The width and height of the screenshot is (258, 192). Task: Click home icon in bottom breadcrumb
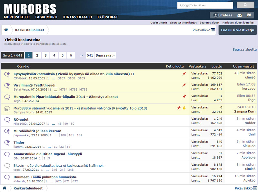5,188
